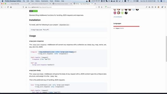Click the battery status indicator
This screenshot has height=94, width=167.
pos(136,1)
